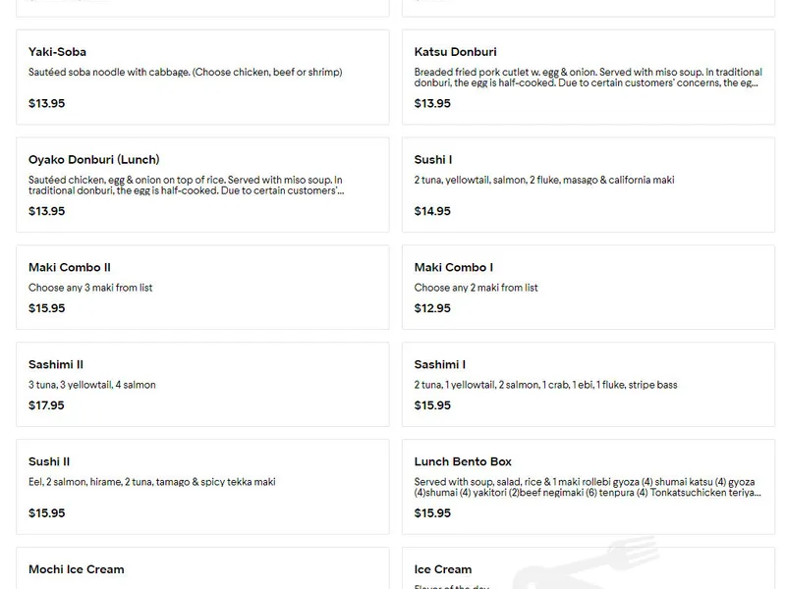Click the $12.95 price on Maki Combo I
Viewport: 786px width, 589px height.
[x=432, y=308]
